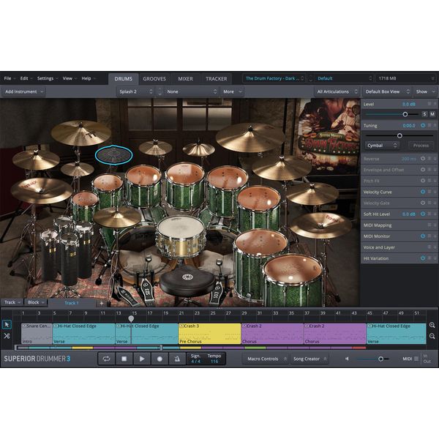The image size is (439, 439).
Task: Click the Process button
Action: [421, 146]
